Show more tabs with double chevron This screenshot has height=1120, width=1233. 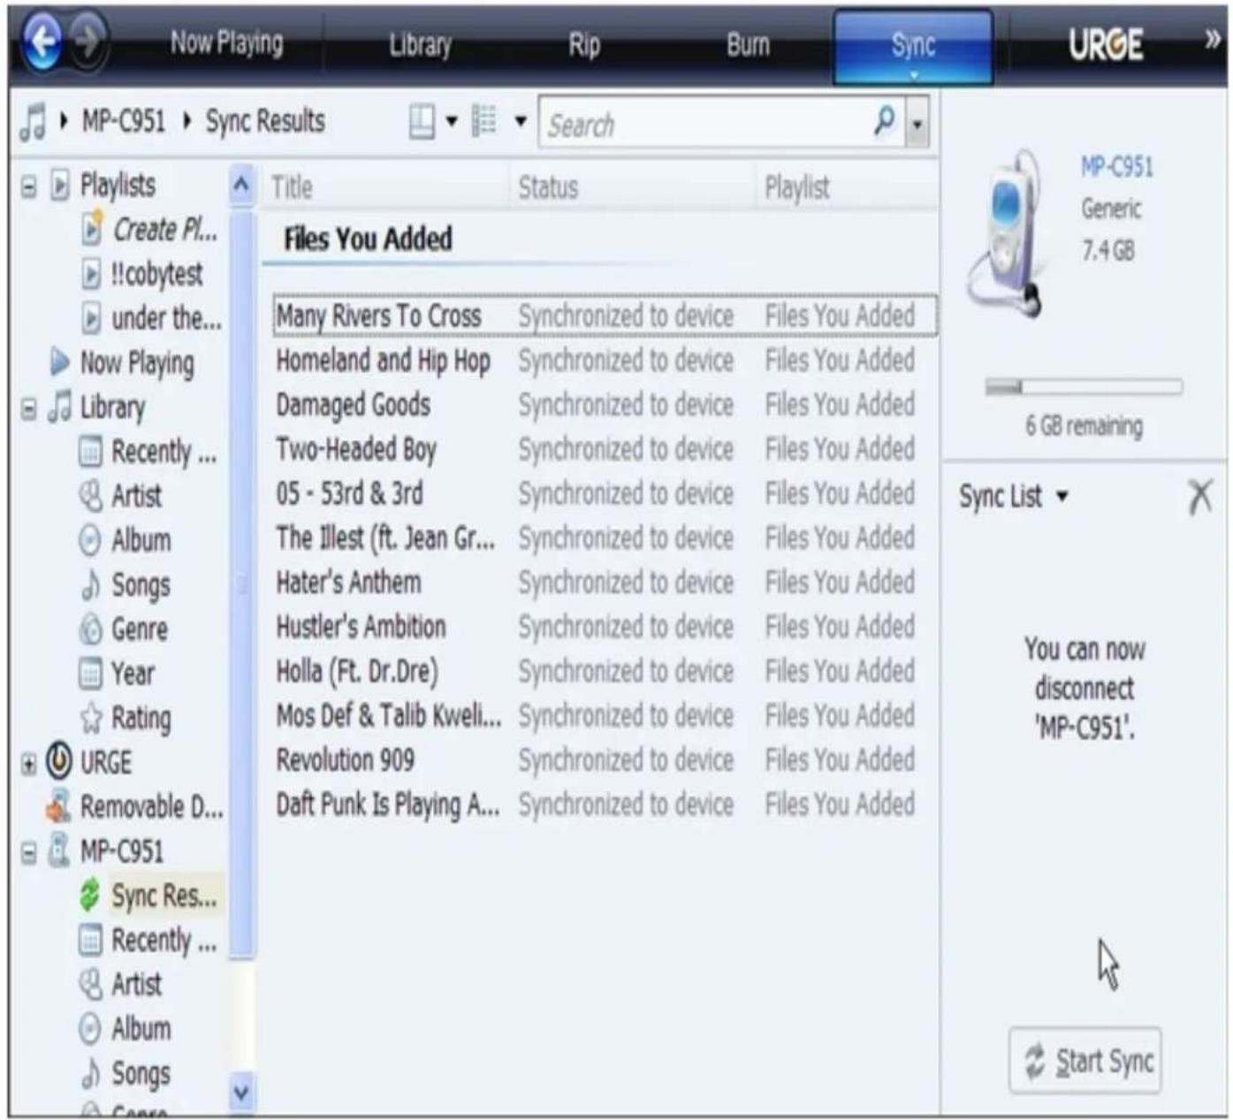pos(1213,40)
